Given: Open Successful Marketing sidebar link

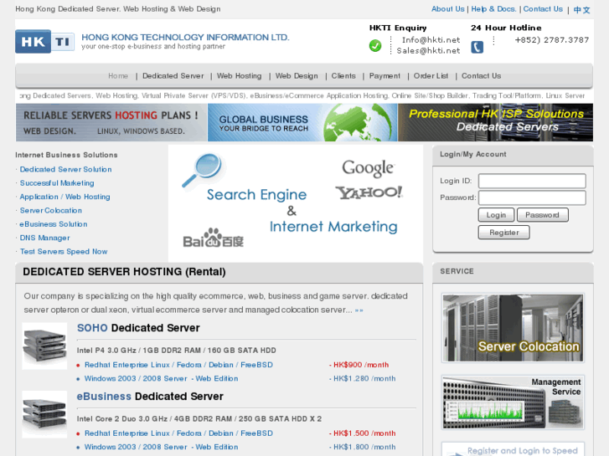Looking at the screenshot, I should 57,182.
